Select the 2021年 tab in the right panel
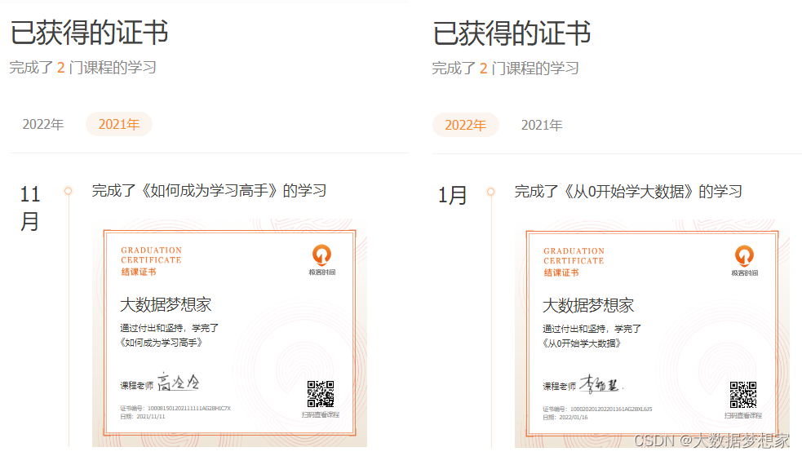Image resolution: width=802 pixels, height=456 pixels. point(542,125)
